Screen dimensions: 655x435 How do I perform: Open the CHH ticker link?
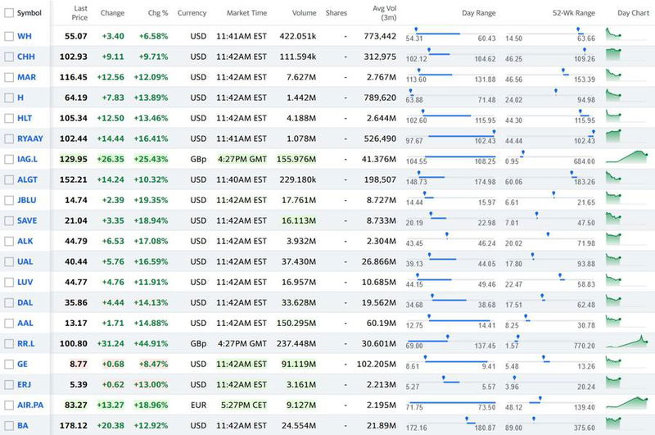tap(26, 57)
